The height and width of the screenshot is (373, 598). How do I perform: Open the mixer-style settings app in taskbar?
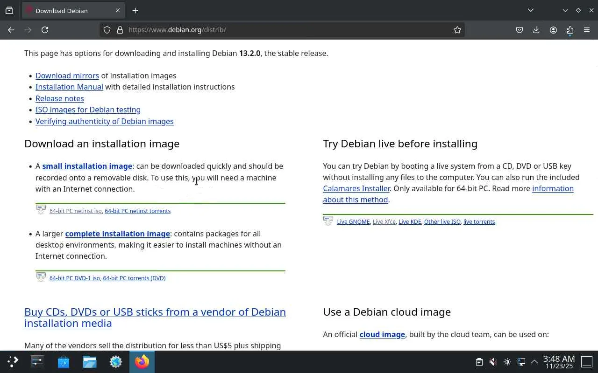tap(37, 361)
